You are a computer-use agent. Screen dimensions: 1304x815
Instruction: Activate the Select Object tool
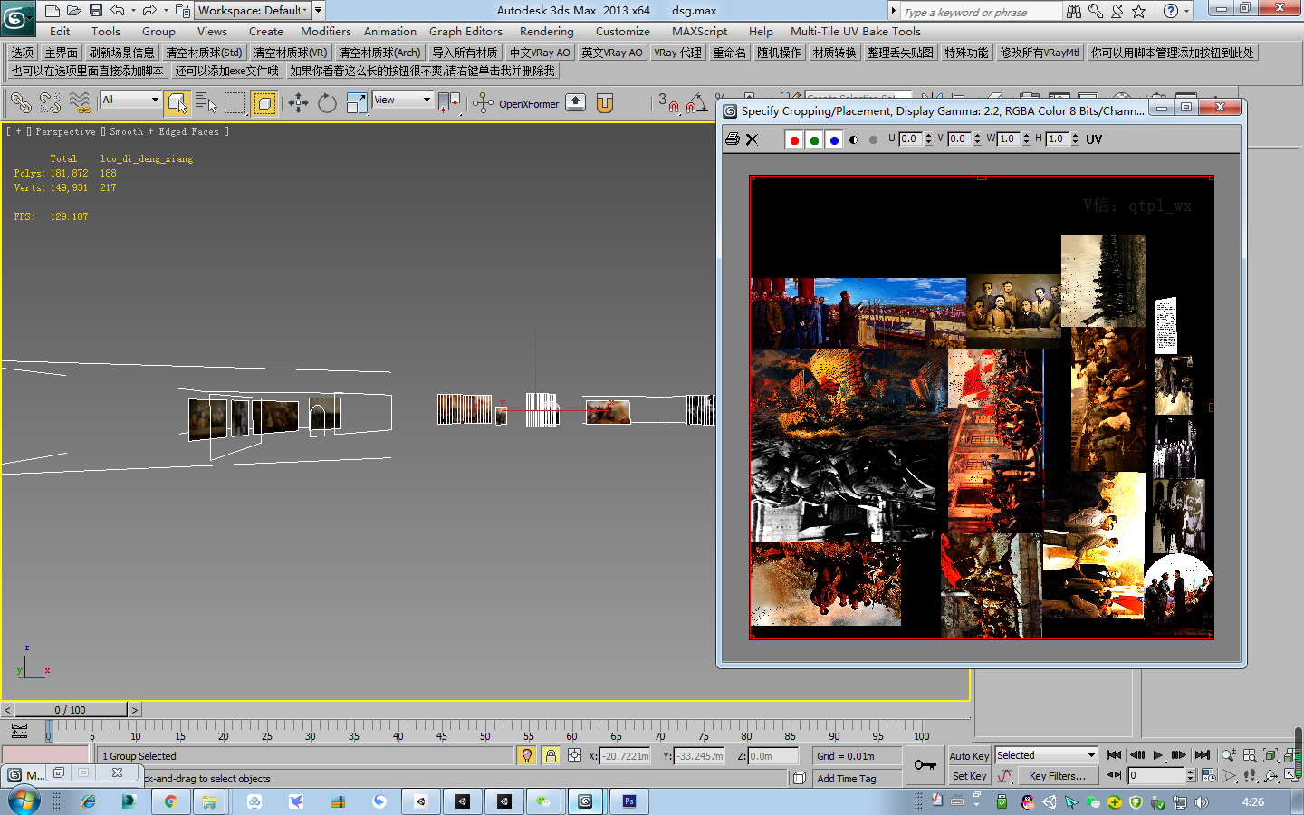point(177,103)
